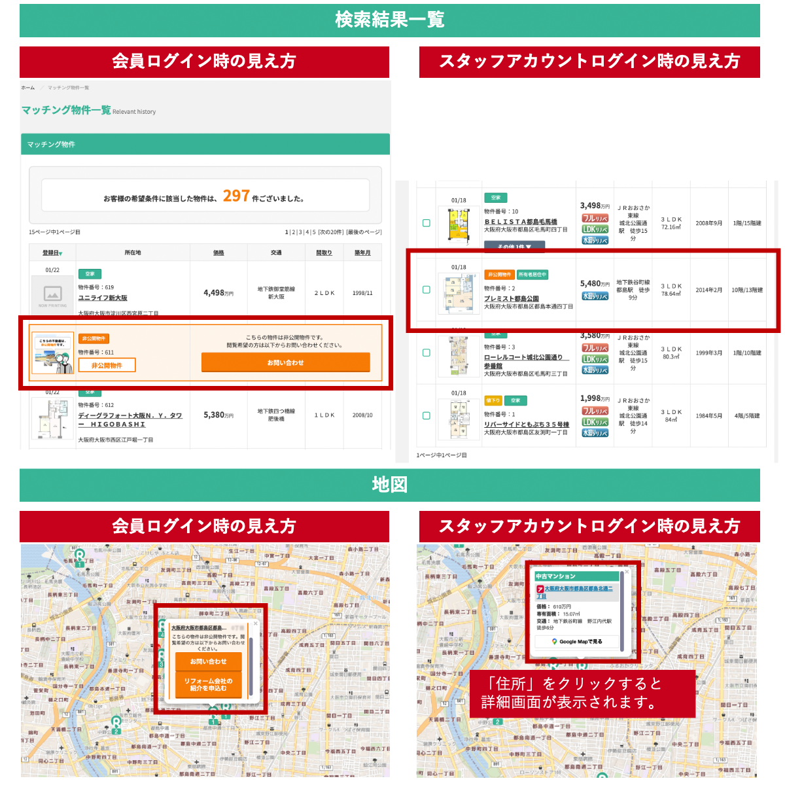Click LDKリノベ badge in BELISTA row
This screenshot has width=785, height=785.
click(x=595, y=230)
